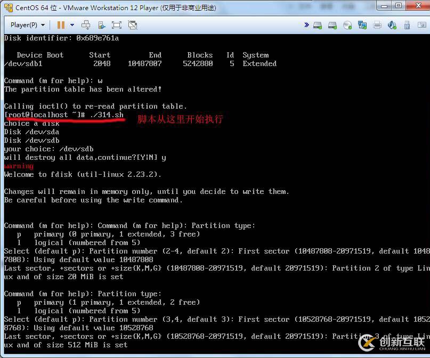Click the Unity mode icon
Screen dimensions: 430x358
click(x=133, y=25)
